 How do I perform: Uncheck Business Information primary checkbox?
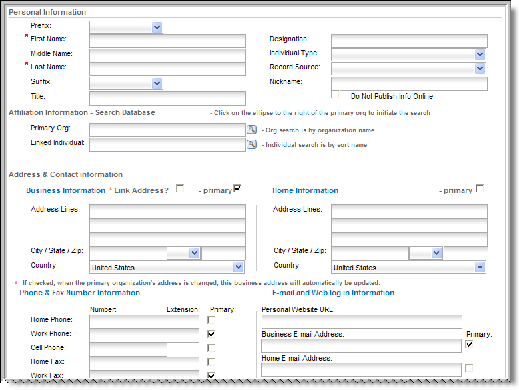coord(237,188)
